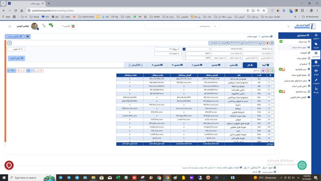The width and height of the screenshot is (321, 181).
Task: Click the Excel export icon above the table
Action: click(x=272, y=71)
